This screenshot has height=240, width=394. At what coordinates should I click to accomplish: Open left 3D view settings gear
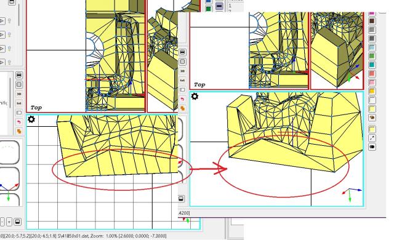tap(31, 119)
